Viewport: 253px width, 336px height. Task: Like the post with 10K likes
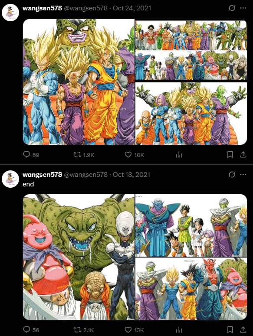(x=135, y=154)
